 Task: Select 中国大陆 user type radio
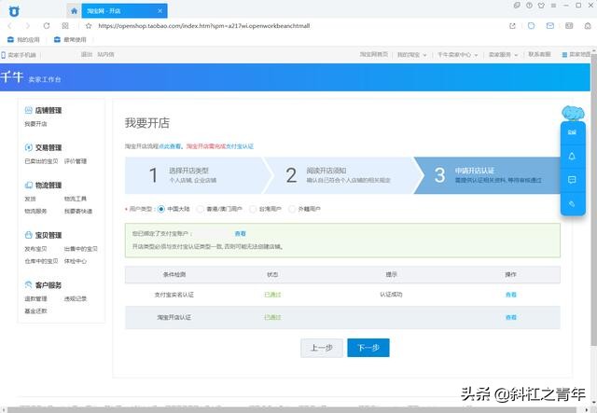pyautogui.click(x=161, y=209)
